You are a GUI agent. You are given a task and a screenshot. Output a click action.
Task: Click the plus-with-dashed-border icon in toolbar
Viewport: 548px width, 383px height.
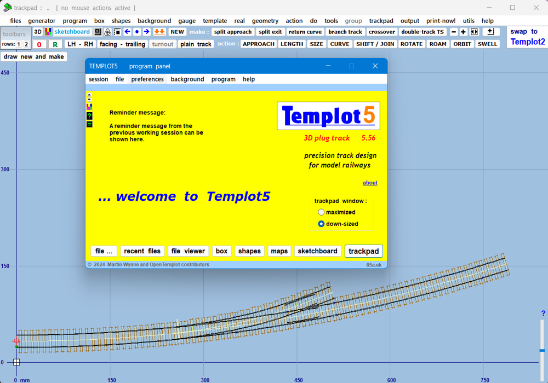coord(490,32)
